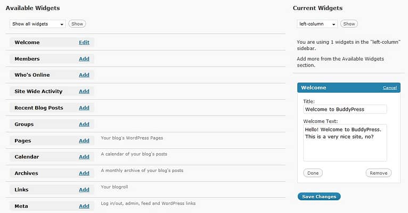Screen dimensions: 408x213
Task: Add the Links widget
Action: coord(84,190)
